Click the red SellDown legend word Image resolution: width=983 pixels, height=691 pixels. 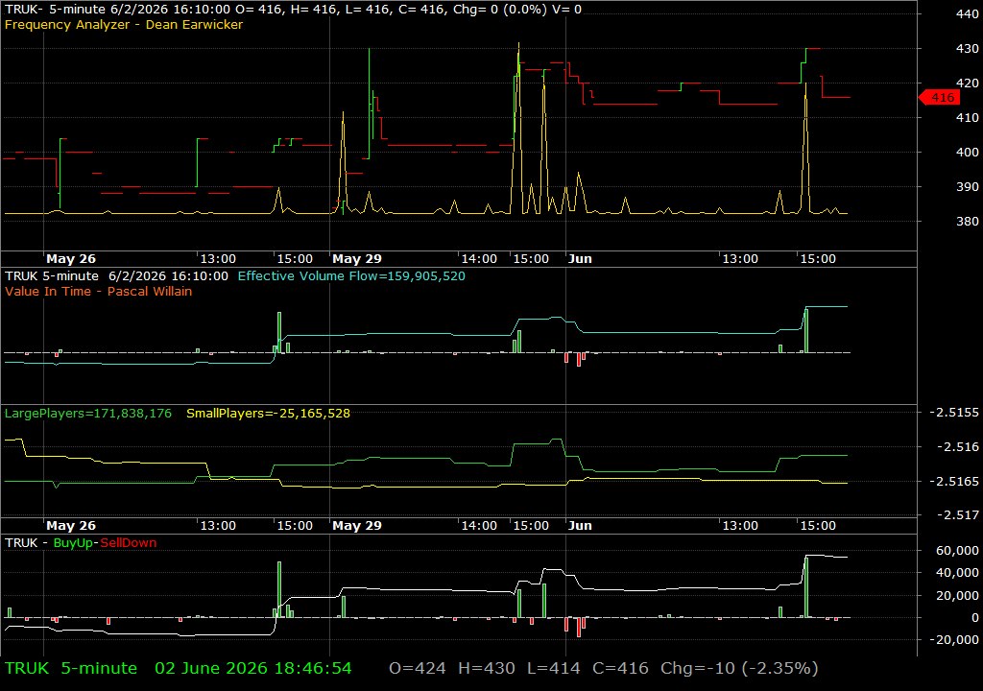[x=129, y=542]
